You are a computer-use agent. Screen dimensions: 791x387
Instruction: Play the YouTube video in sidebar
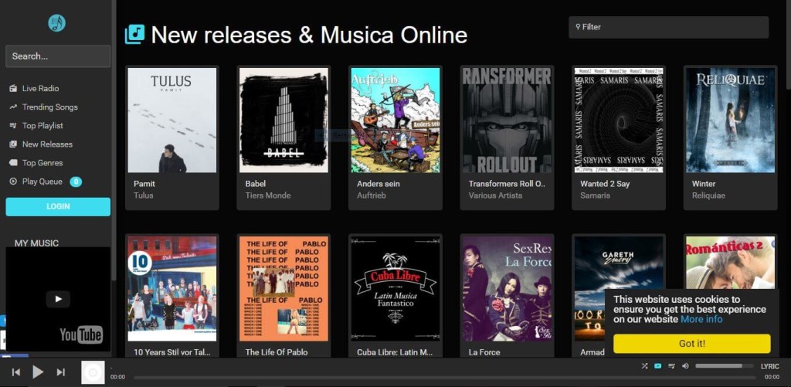click(58, 299)
